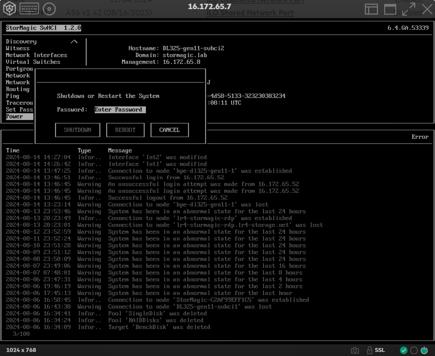Click the domain stormagic.lab value
This screenshot has width=435, height=356.
(x=185, y=55)
